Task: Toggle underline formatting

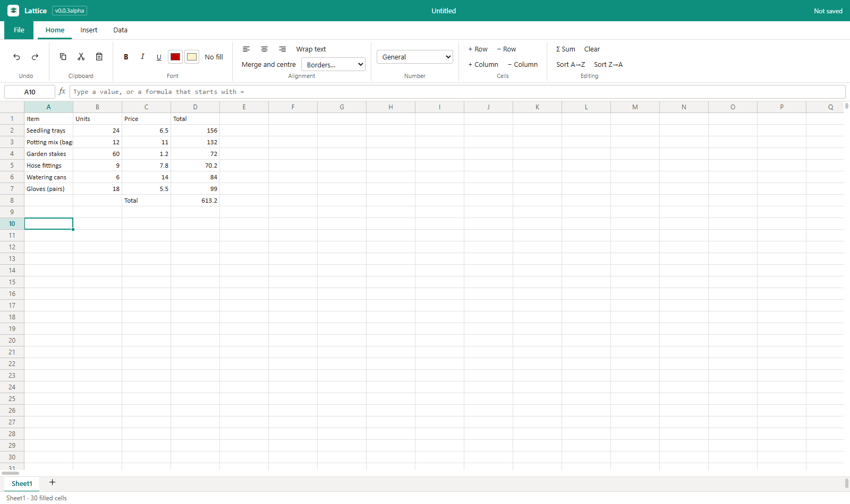Action: 159,57
